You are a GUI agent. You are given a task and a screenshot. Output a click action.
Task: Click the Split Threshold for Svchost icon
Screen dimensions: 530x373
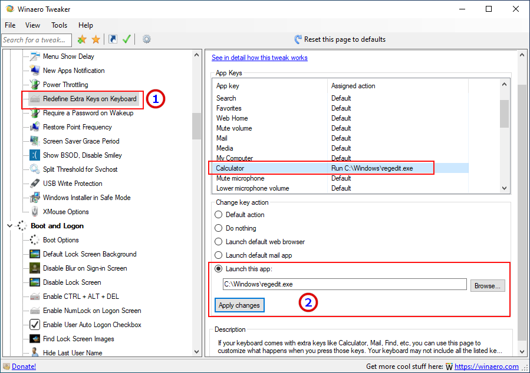(34, 169)
